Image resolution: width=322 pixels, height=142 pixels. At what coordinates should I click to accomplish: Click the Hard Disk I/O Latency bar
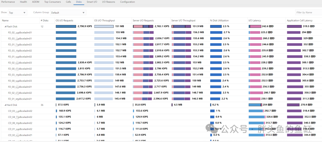point(255,105)
